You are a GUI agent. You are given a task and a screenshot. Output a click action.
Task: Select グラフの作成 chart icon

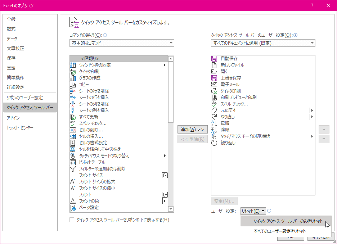[73, 78]
